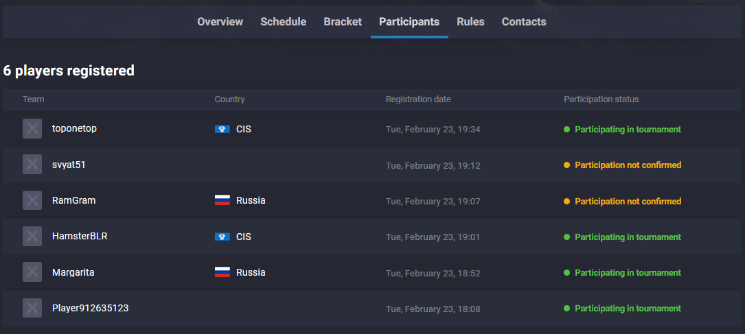Click the CIS flag next to toponetop

(x=222, y=129)
